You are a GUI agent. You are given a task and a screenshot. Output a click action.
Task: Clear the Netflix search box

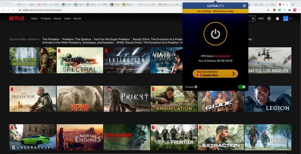(x=253, y=18)
